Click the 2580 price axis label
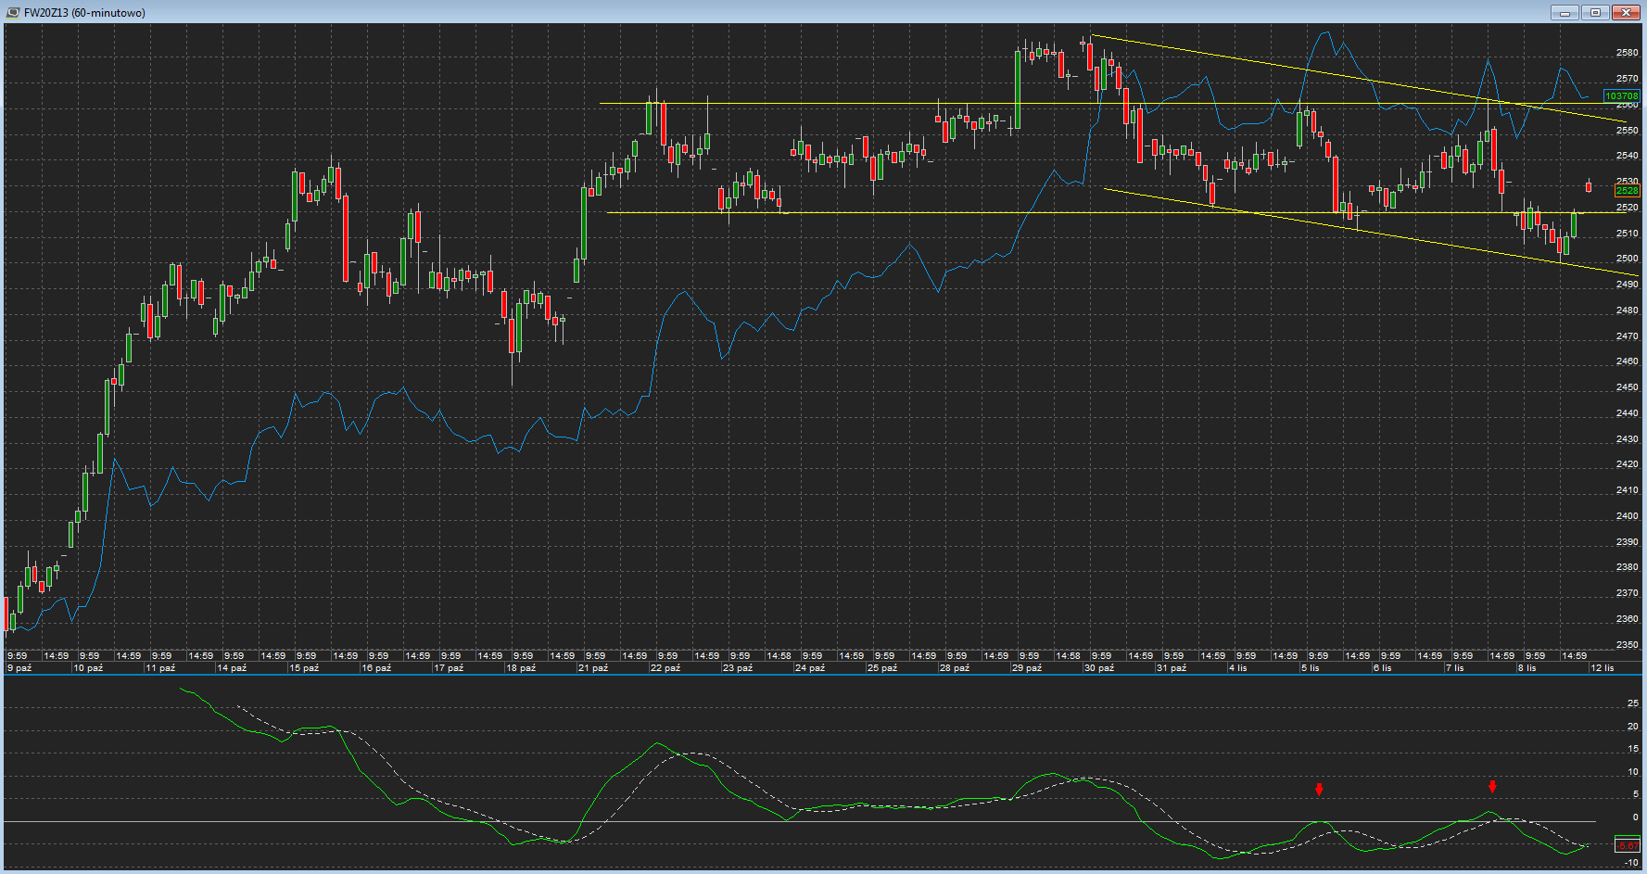This screenshot has height=874, width=1647. pos(1627,53)
